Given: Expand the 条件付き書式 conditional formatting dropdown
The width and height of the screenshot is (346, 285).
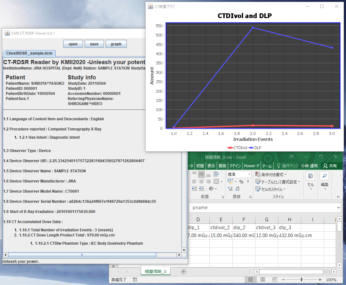Looking at the screenshot, I should [x=271, y=175].
